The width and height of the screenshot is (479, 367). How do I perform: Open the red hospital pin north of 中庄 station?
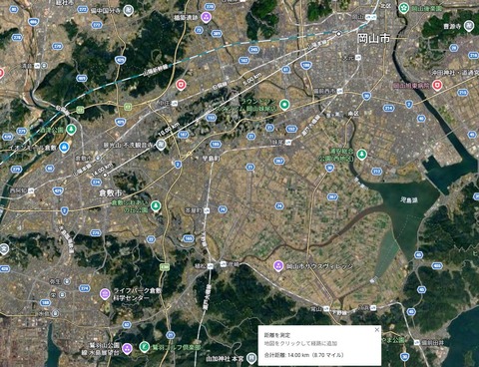(181, 85)
